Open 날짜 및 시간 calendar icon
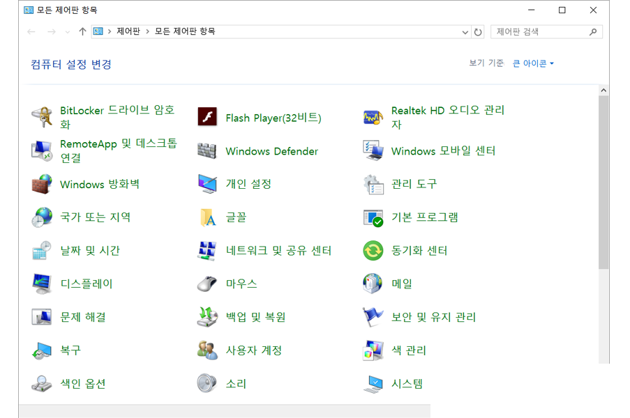 (42, 251)
